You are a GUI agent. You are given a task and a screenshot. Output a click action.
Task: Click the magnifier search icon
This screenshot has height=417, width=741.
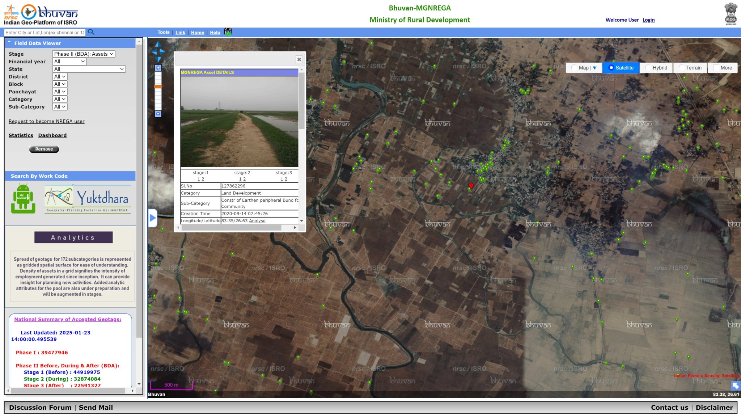click(91, 32)
